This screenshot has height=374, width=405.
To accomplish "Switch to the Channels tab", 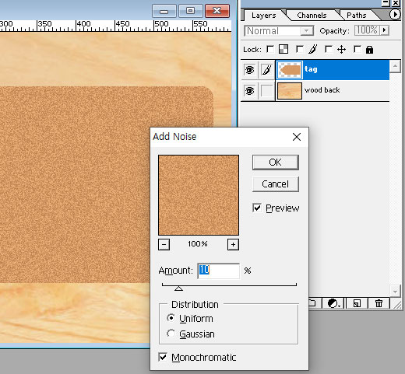I will click(x=312, y=16).
